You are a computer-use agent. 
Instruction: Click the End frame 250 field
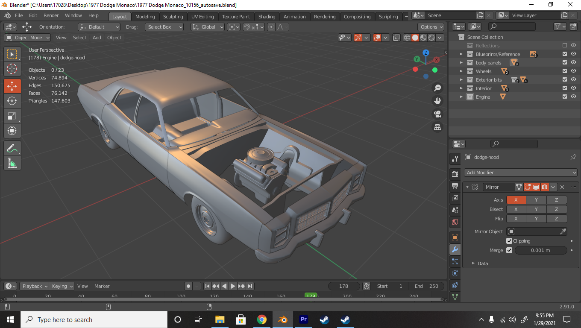click(426, 286)
